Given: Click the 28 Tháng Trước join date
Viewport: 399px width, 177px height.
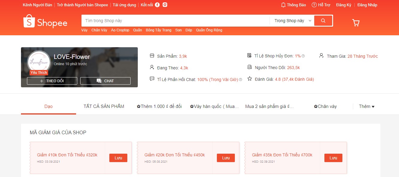Looking at the screenshot, I should pyautogui.click(x=363, y=56).
